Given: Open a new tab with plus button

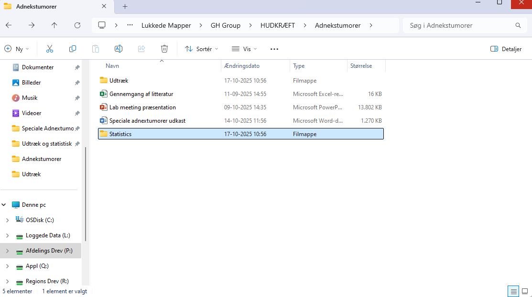Looking at the screenshot, I should (125, 7).
